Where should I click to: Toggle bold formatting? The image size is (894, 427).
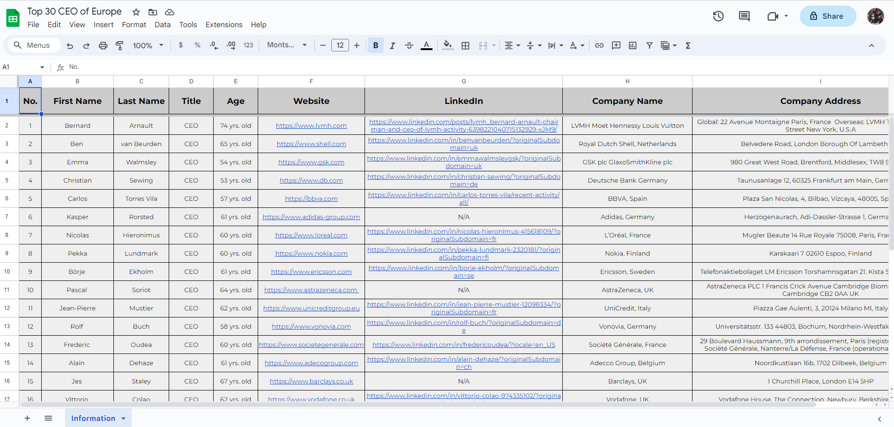376,45
